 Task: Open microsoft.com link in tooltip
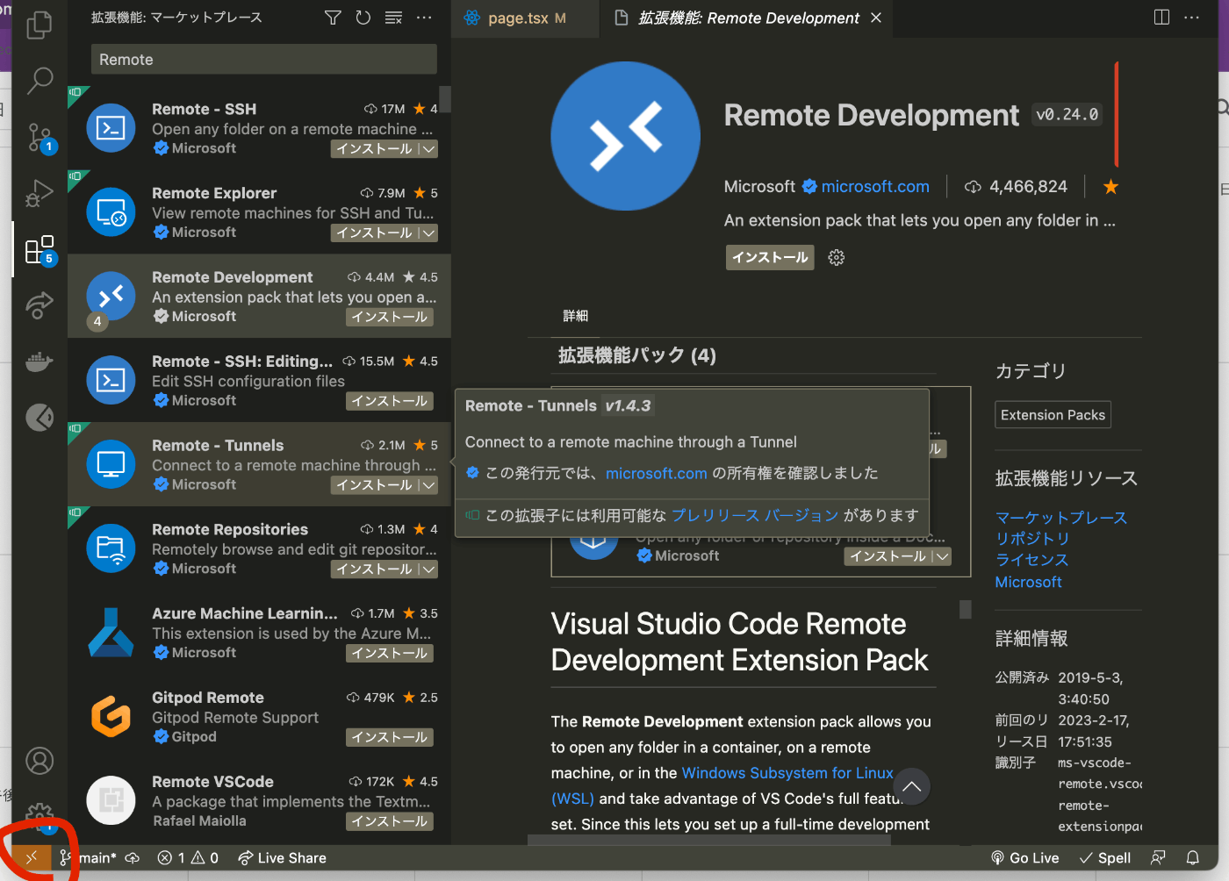[x=657, y=473]
